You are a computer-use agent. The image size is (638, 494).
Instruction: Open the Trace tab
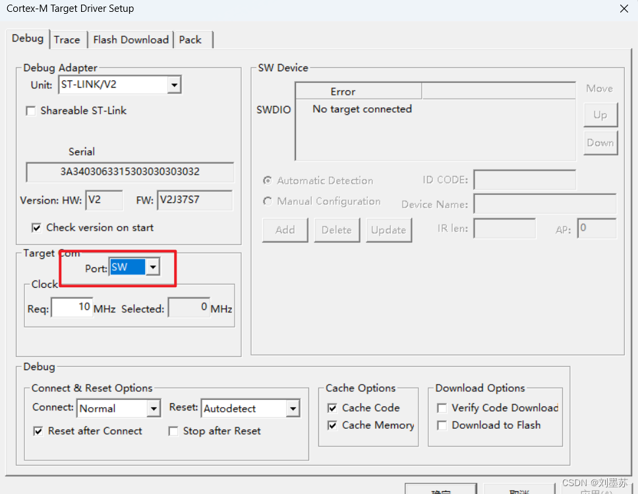(67, 40)
